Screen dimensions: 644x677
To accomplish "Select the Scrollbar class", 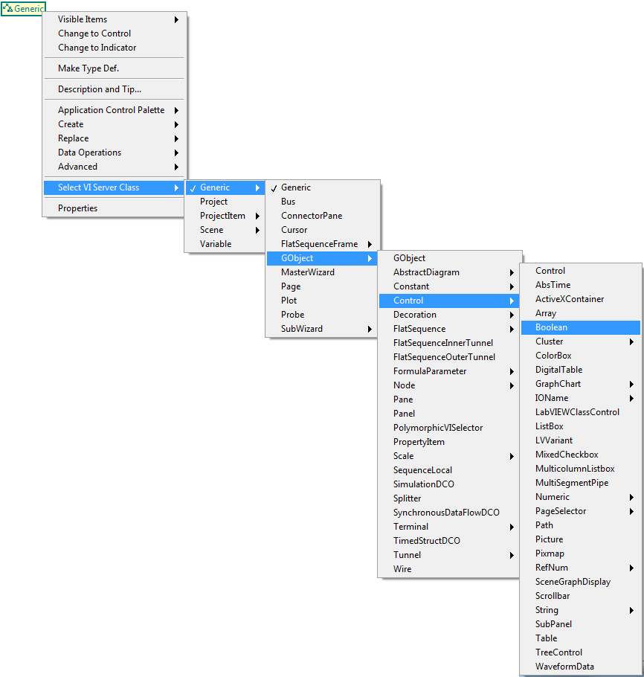I will click(x=581, y=596).
